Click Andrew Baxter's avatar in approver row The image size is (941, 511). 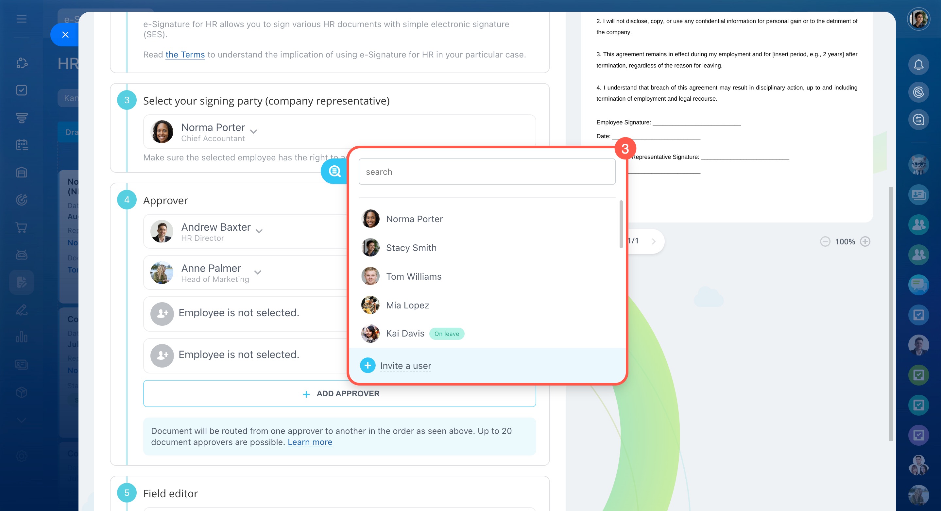click(162, 231)
